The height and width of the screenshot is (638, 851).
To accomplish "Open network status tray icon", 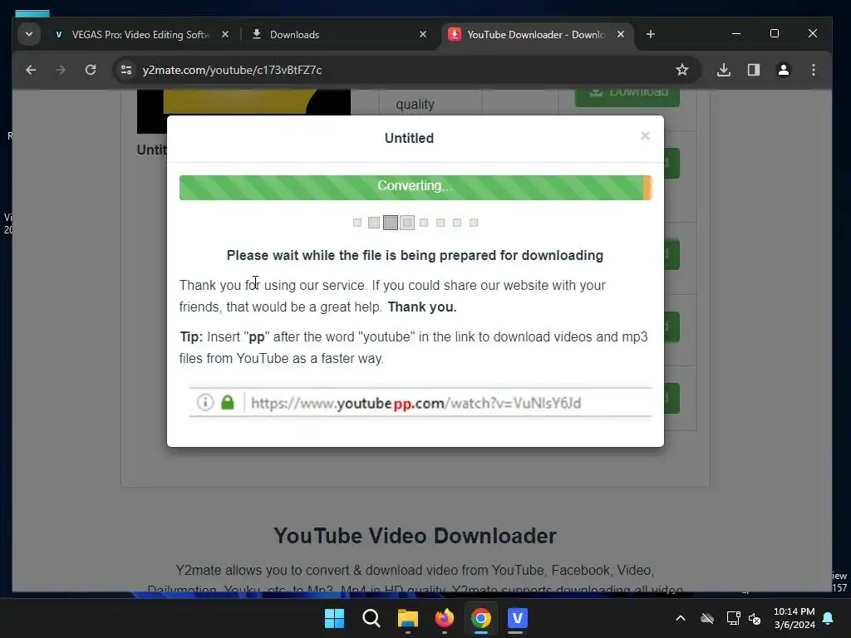I will click(733, 618).
